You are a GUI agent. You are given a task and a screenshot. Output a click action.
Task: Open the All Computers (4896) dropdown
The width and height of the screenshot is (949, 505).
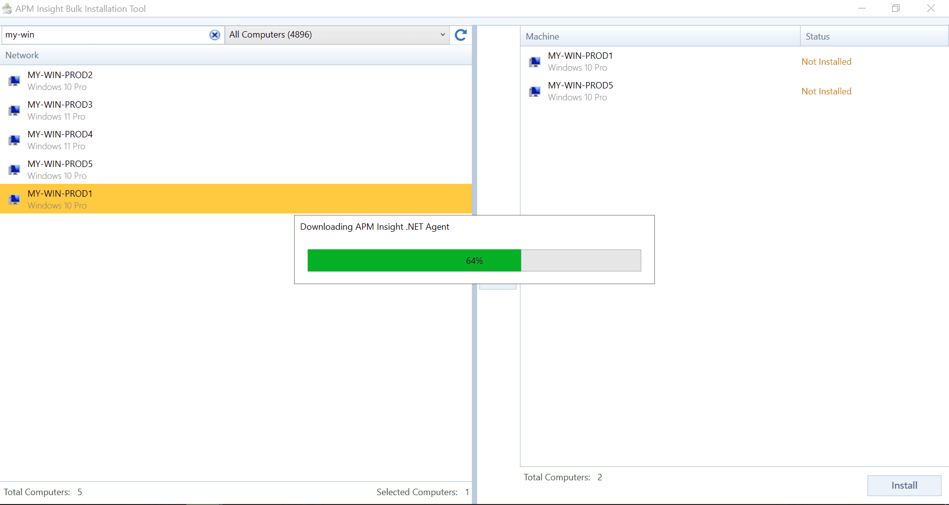(x=337, y=35)
